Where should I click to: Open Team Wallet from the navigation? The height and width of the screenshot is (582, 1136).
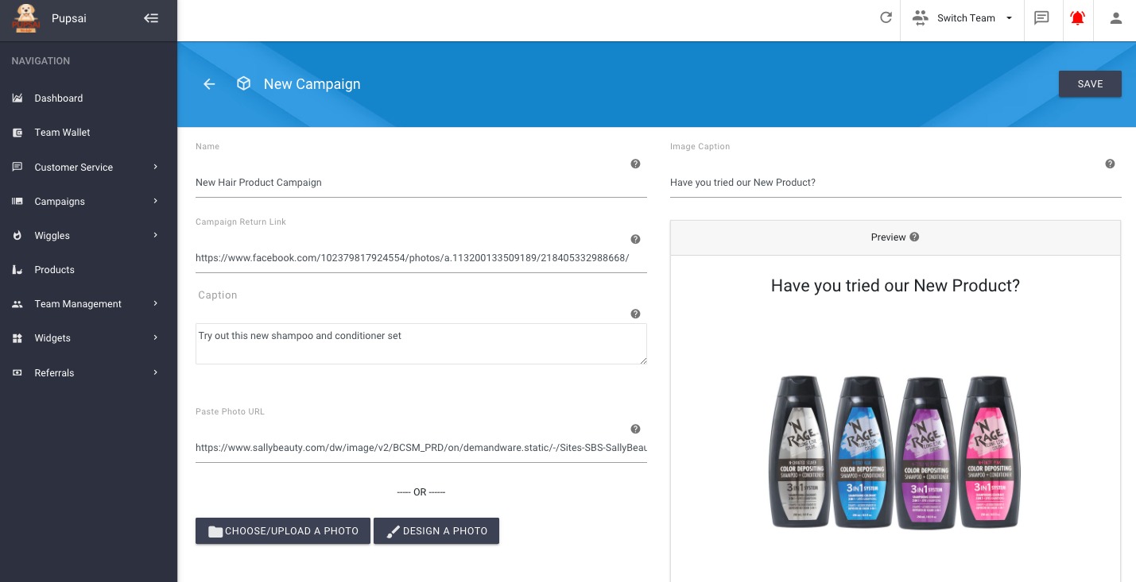pos(62,133)
